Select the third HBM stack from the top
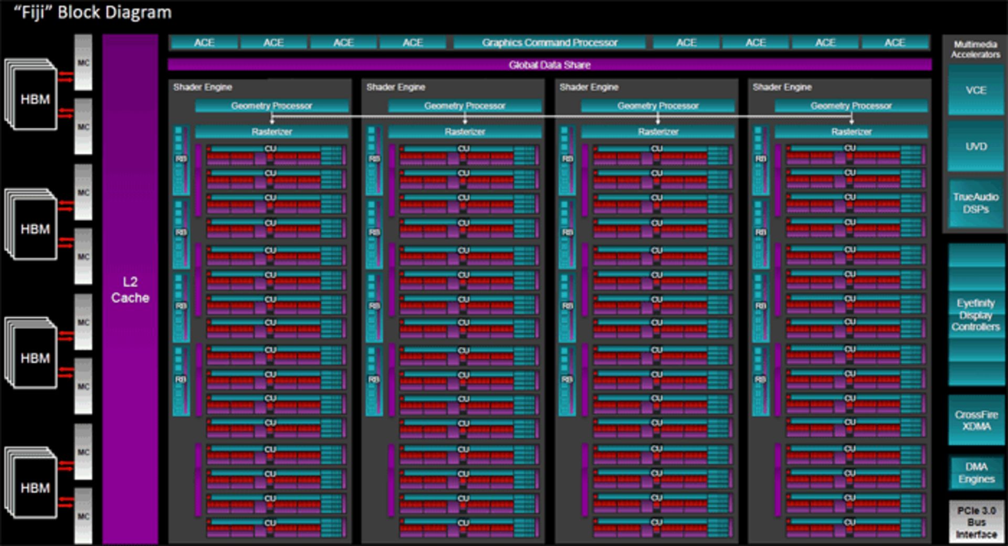This screenshot has width=1008, height=546. (31, 353)
